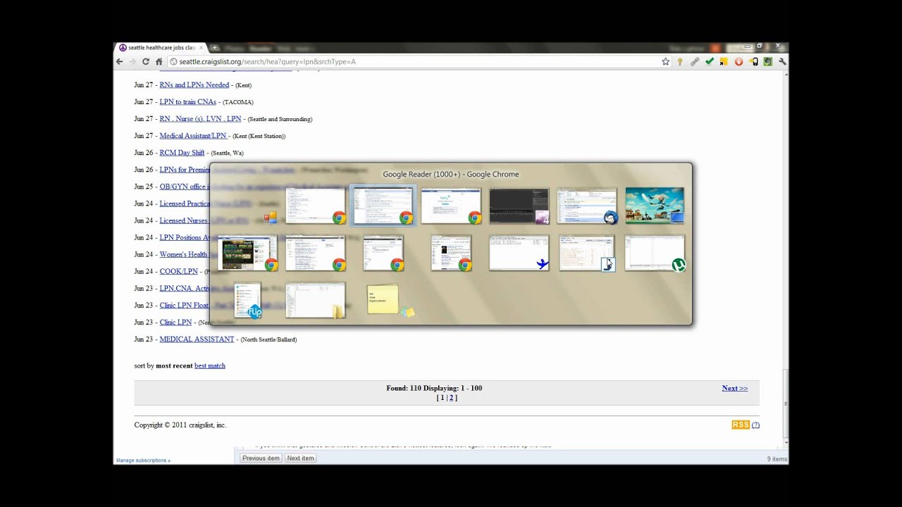Open the Chrome wrench menu
Image resolution: width=902 pixels, height=507 pixels.
(x=782, y=62)
